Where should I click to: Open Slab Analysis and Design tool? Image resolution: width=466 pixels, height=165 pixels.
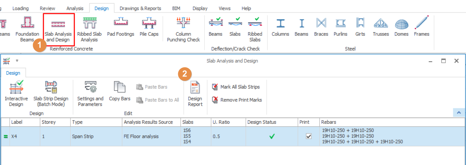click(x=58, y=29)
